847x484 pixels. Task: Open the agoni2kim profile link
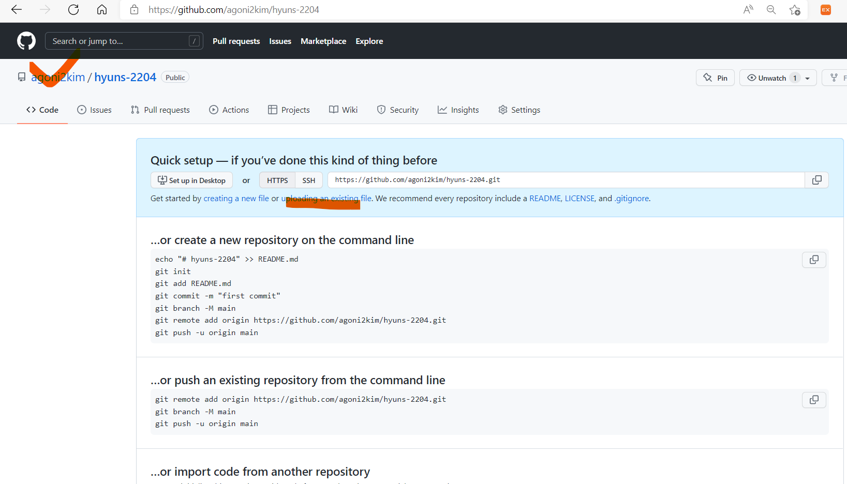[58, 77]
